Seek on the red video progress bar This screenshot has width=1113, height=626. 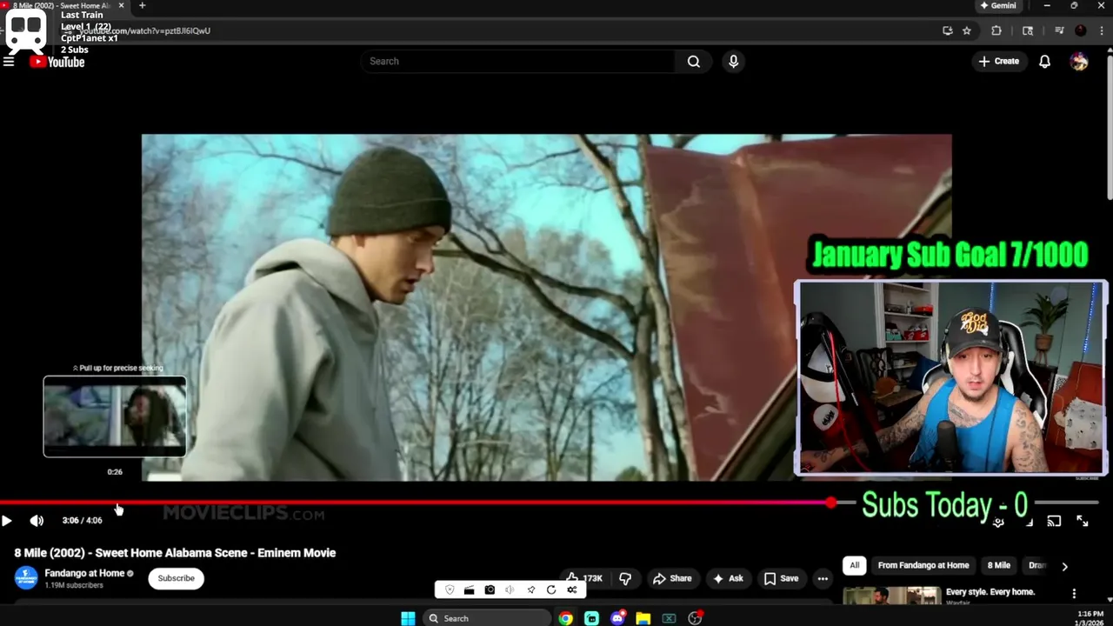416,503
